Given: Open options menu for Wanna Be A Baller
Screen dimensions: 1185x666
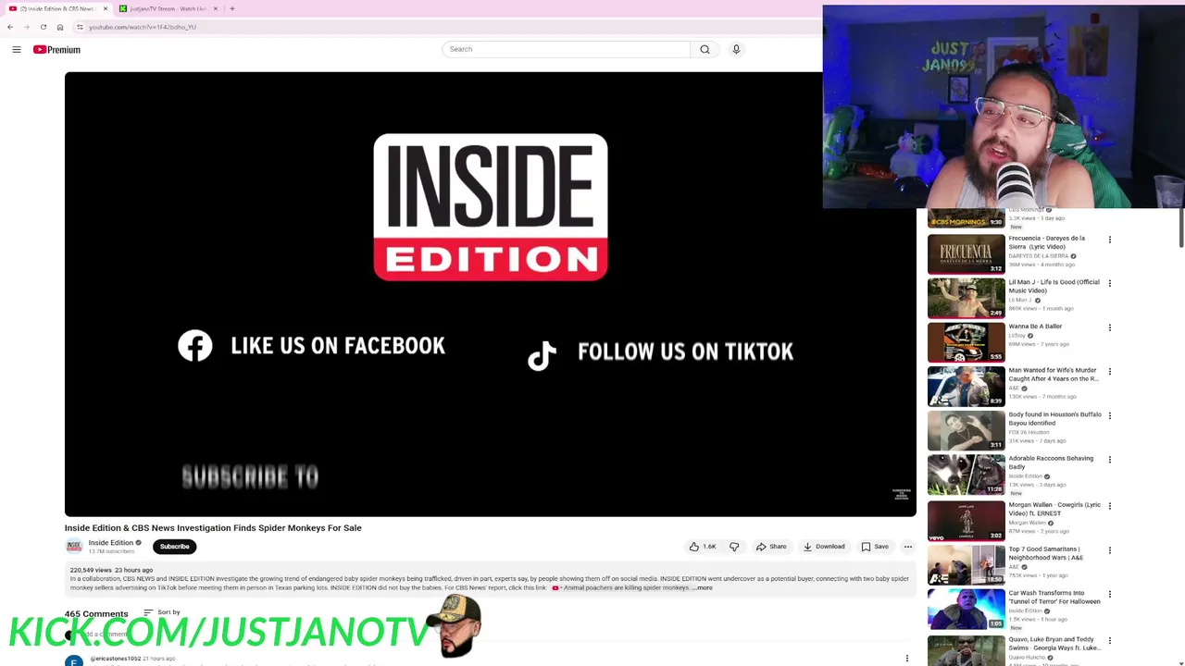Looking at the screenshot, I should click(x=1110, y=327).
